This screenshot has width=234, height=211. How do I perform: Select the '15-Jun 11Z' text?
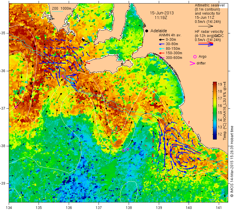(204, 18)
